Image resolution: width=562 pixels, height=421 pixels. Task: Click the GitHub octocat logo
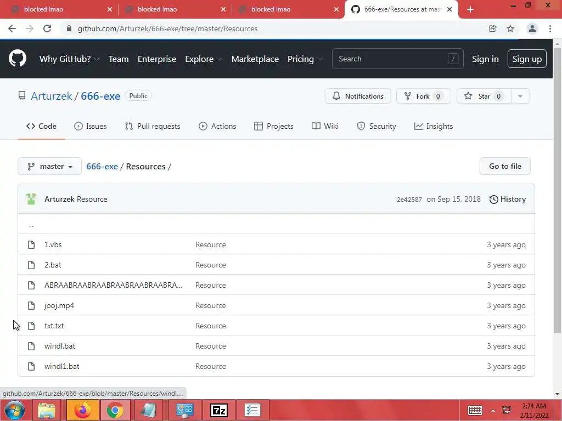(18, 59)
